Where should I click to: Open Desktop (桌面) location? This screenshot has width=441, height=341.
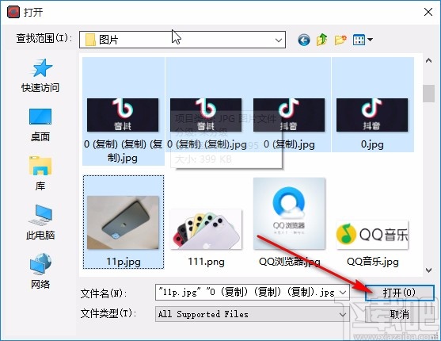pos(40,125)
